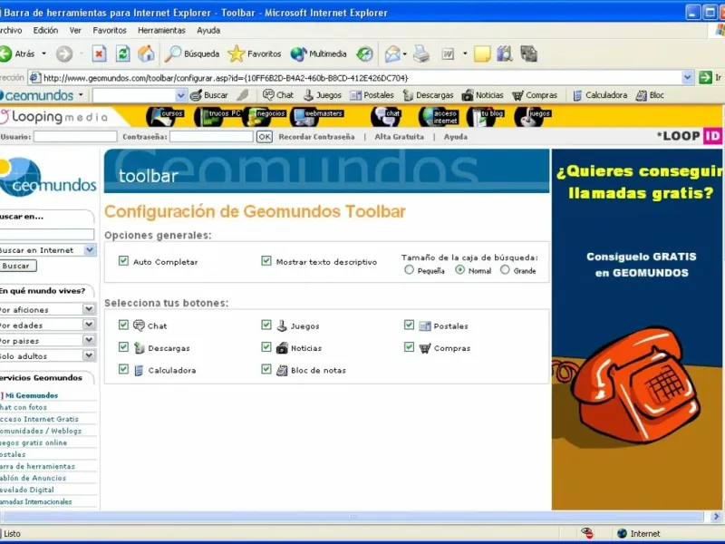Expand the Por aficiones dropdown

tap(89, 309)
